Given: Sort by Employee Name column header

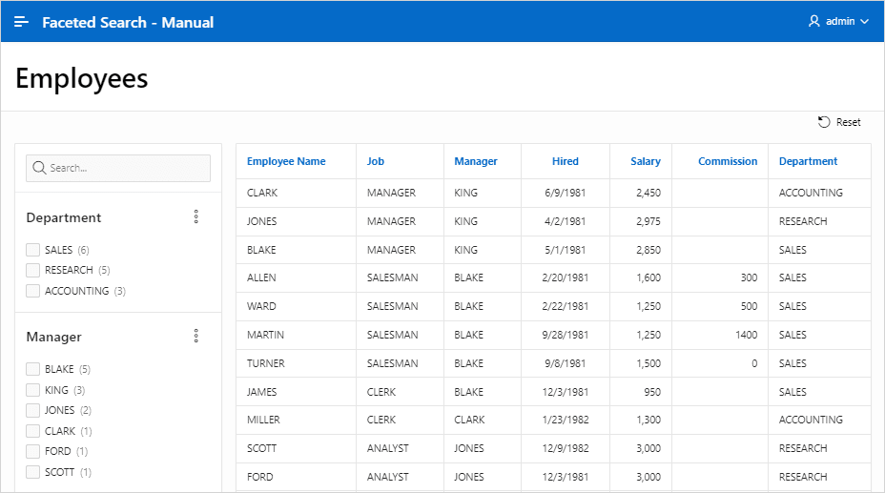Looking at the screenshot, I should click(x=286, y=161).
